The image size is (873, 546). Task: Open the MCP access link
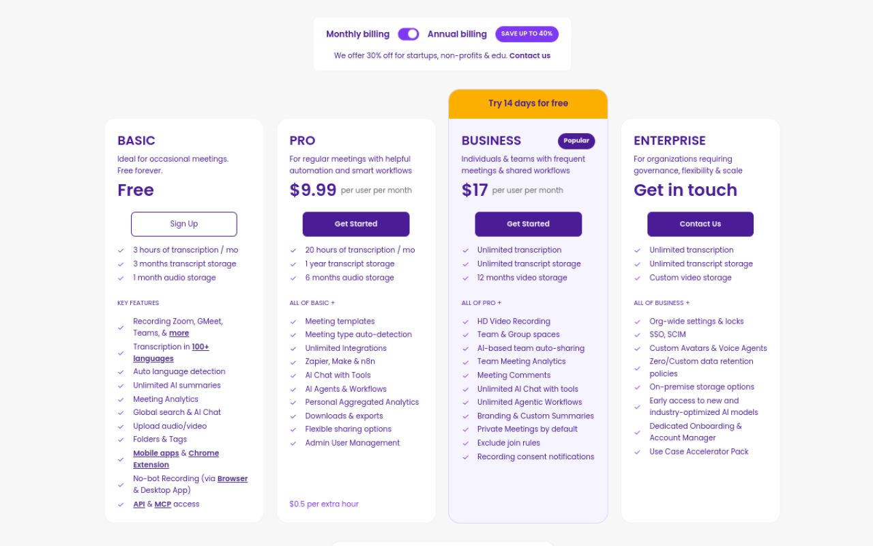[x=162, y=504]
